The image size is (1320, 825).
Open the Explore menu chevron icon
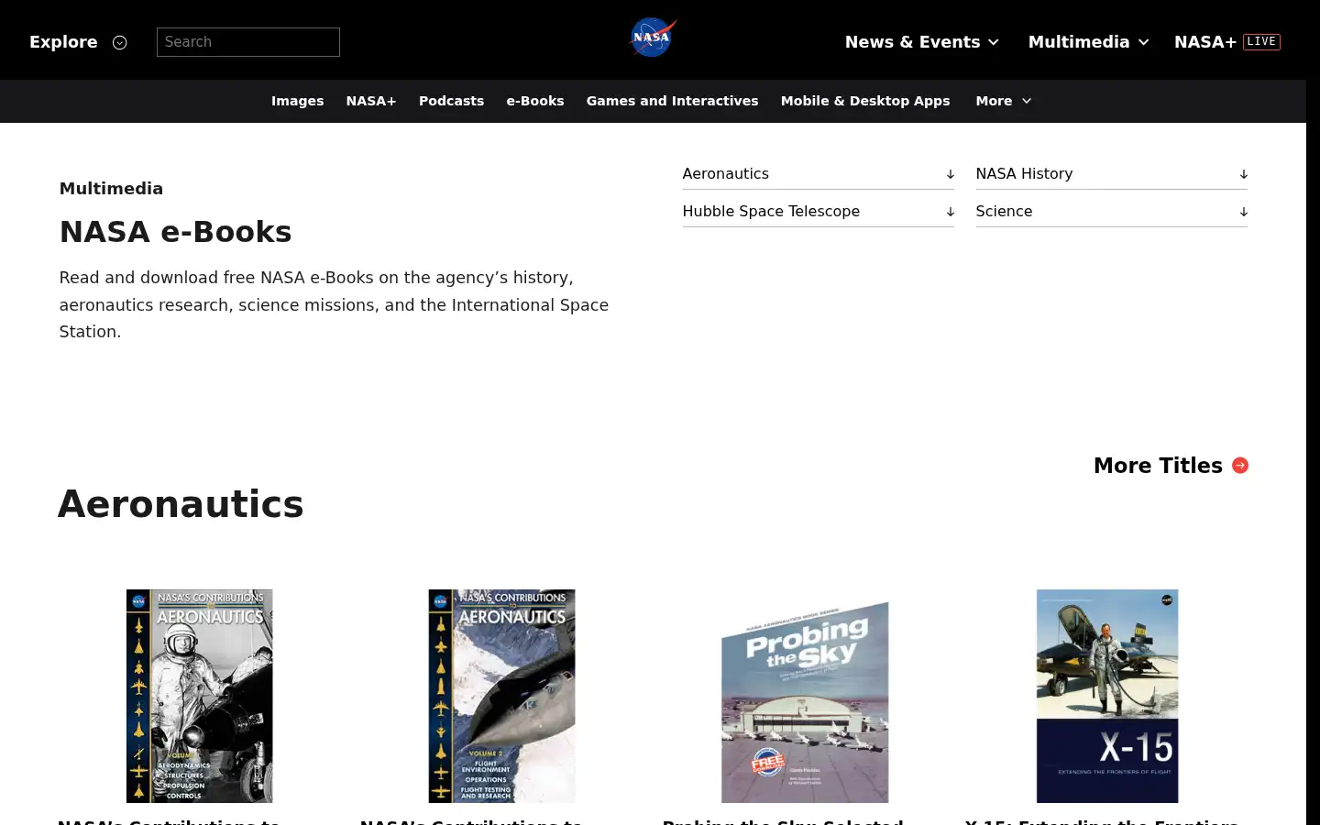click(119, 42)
